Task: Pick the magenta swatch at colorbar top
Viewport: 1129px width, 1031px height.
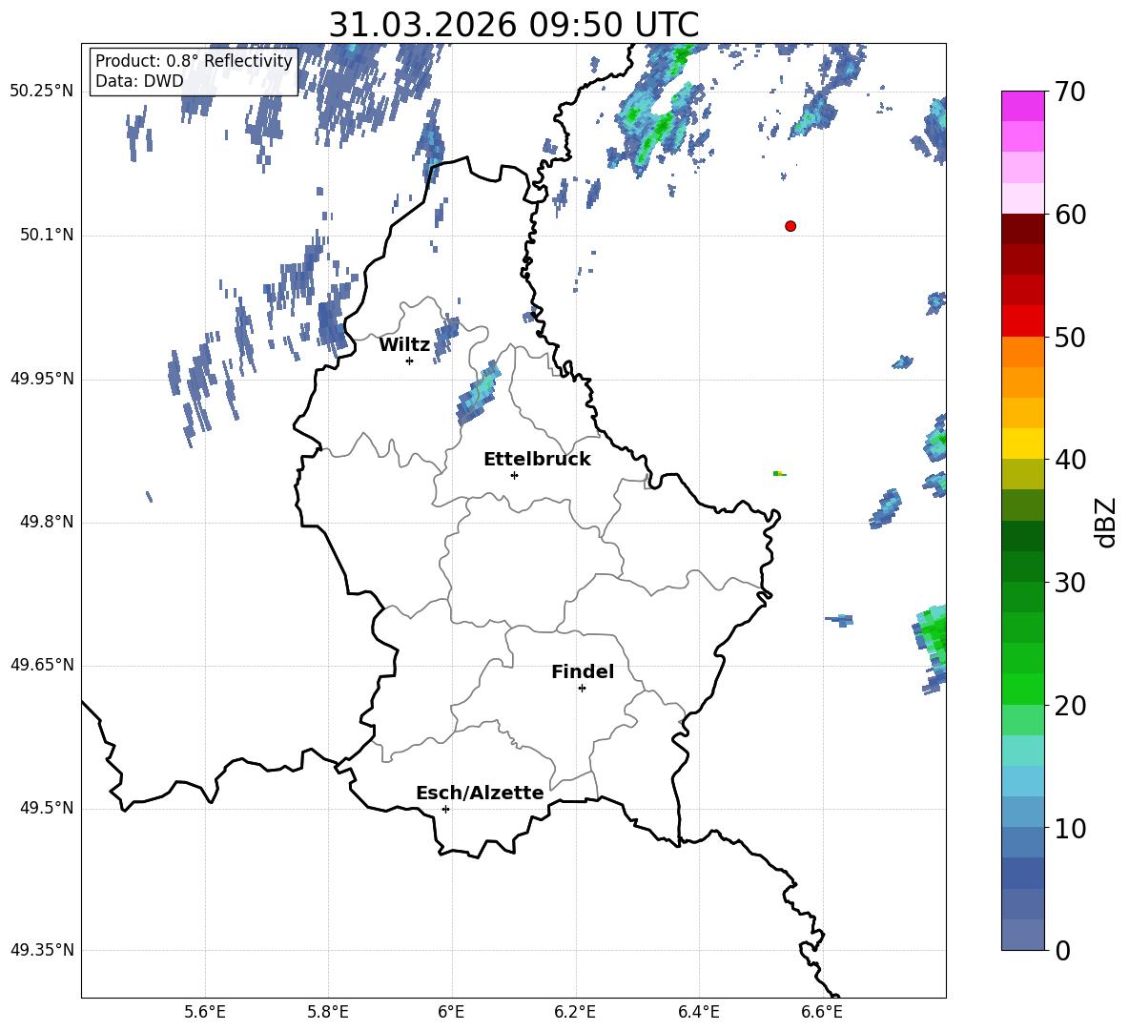Action: click(1022, 106)
